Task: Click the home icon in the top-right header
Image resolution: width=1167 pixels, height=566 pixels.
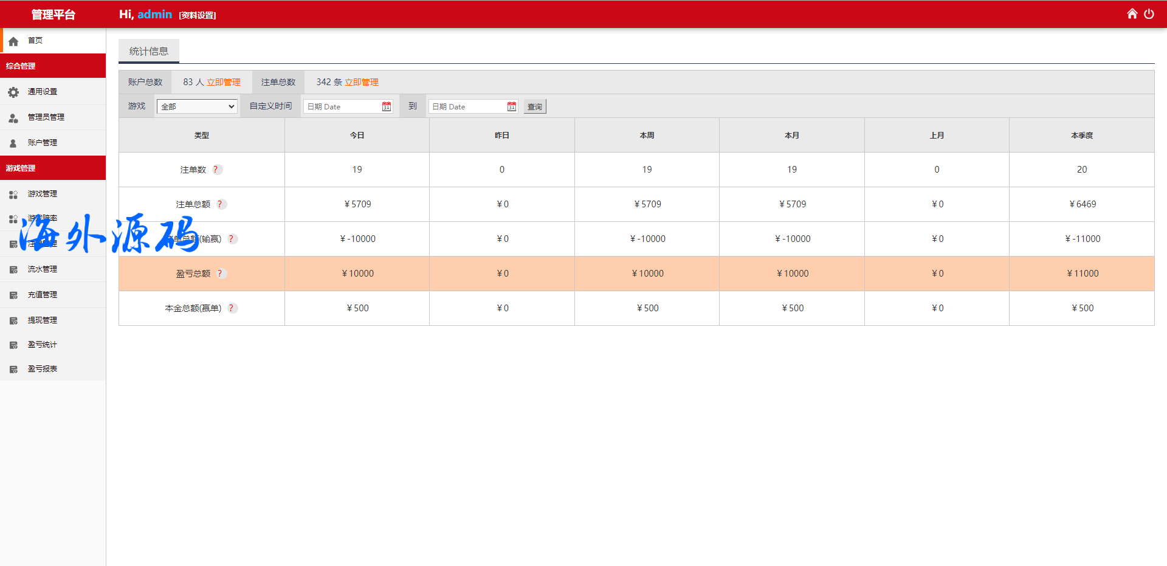Action: tap(1132, 14)
